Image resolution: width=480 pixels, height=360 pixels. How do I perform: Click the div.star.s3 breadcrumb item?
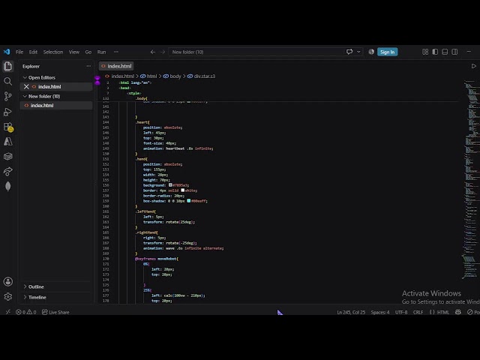click(204, 76)
